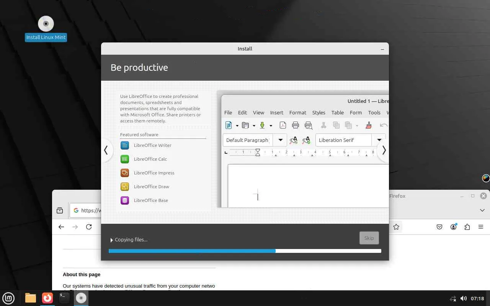Open Firefox View in the browser tab bar
490x306 pixels.
click(60, 210)
